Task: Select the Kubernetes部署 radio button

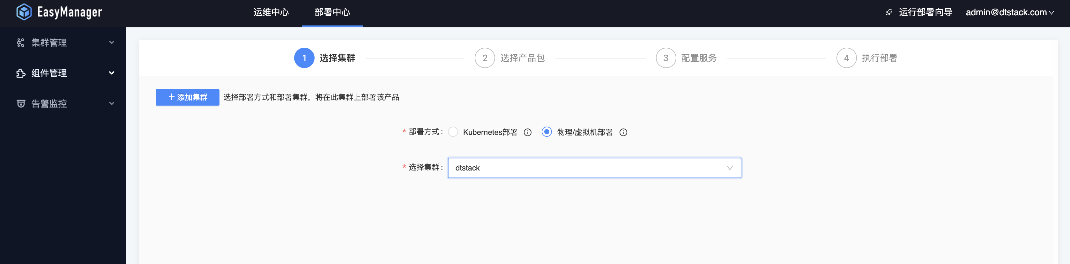Action: (453, 132)
